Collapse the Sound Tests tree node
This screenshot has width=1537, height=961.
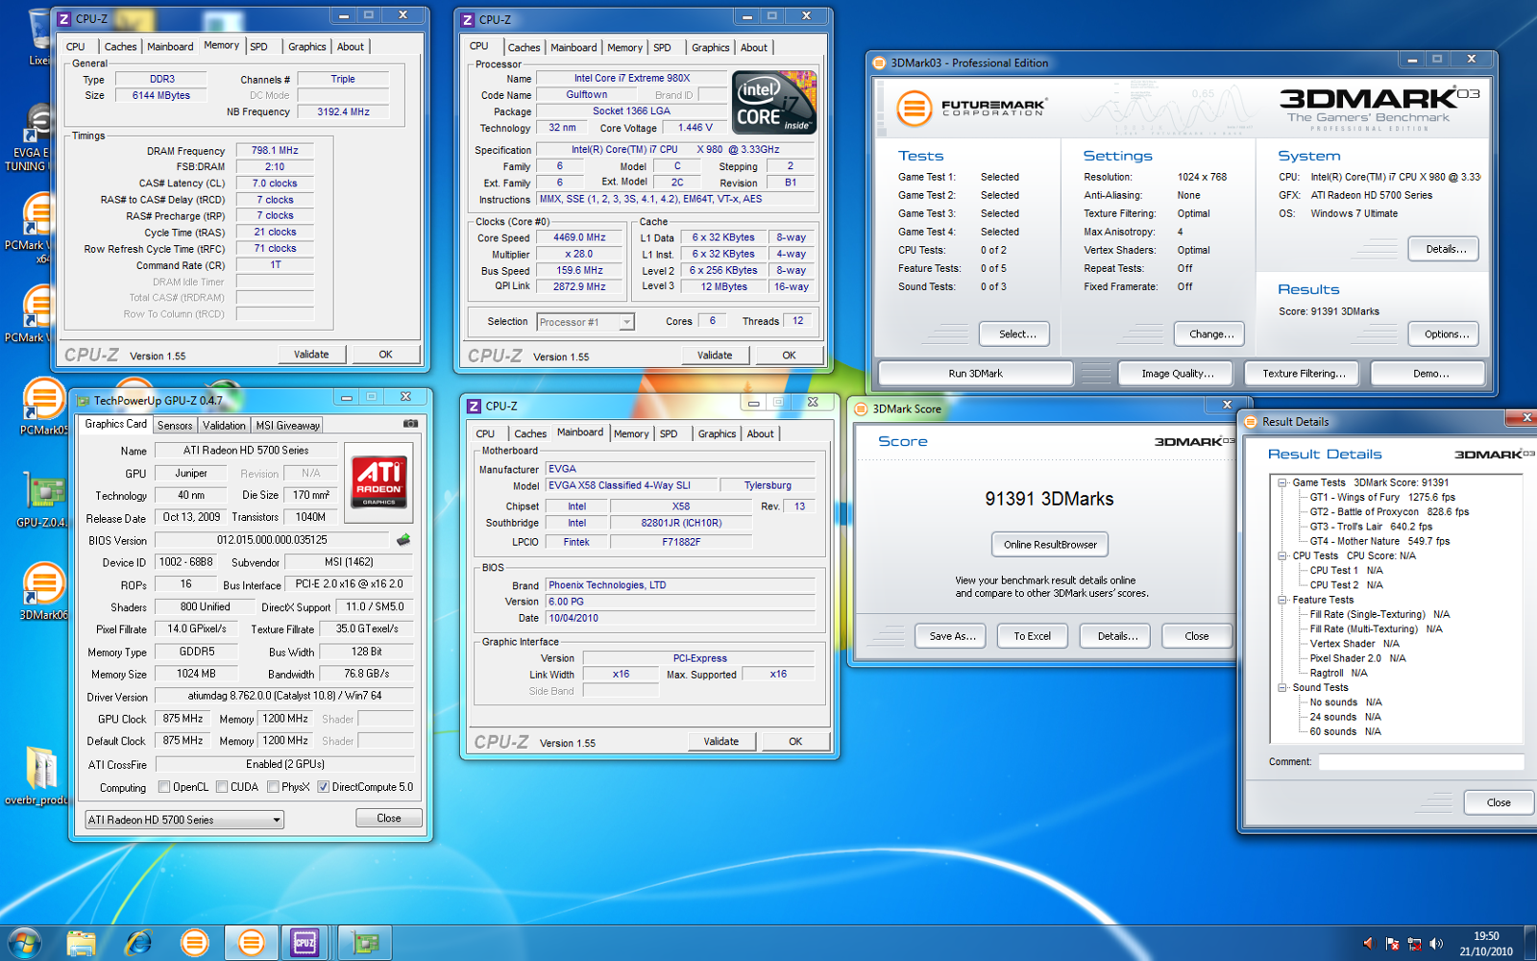pyautogui.click(x=1281, y=687)
